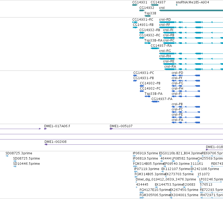The image size is (223, 199).
Task: Click the crol-PC protein label
Action: 177,109
